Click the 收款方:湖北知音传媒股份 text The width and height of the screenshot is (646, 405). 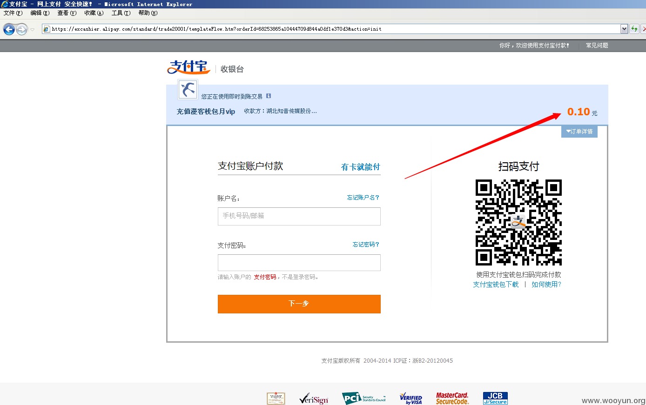(x=281, y=111)
